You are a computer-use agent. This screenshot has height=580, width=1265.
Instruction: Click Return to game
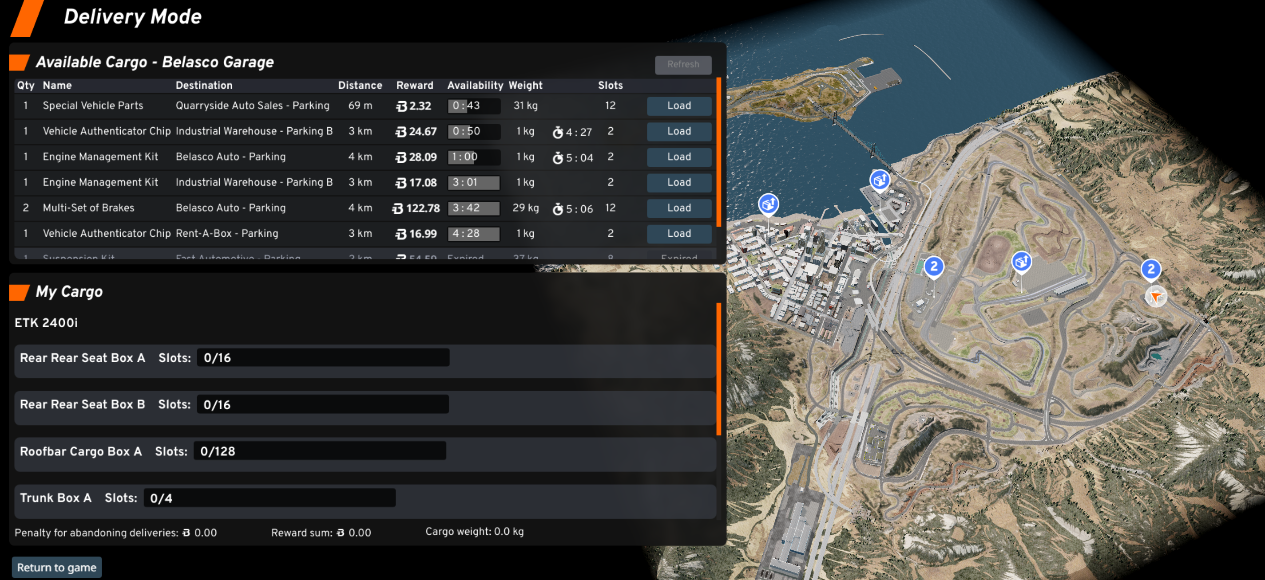pos(56,567)
